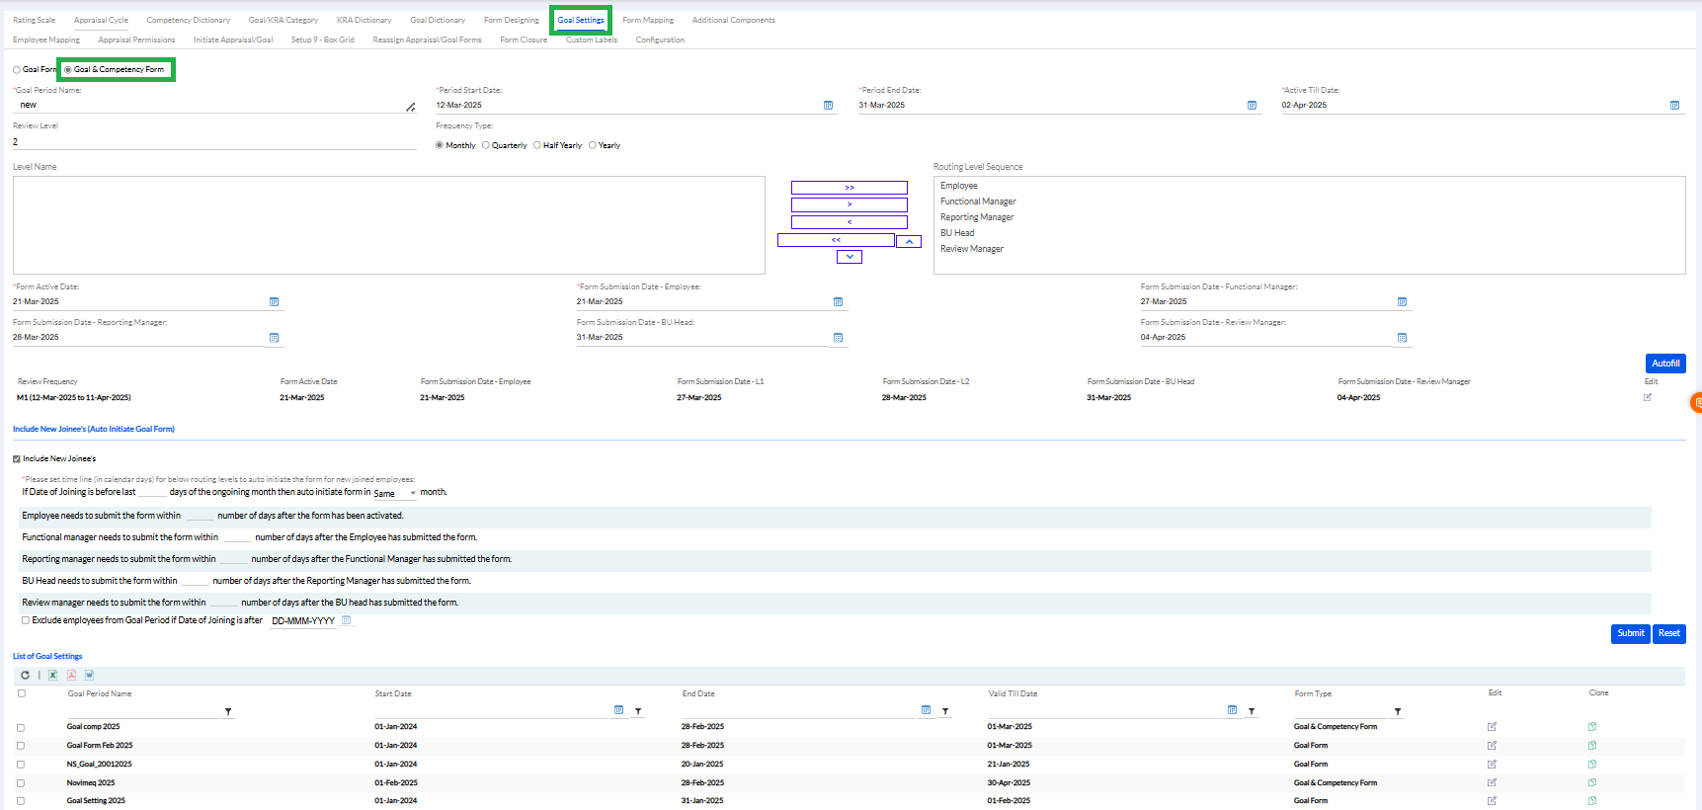The image size is (1702, 810).
Task: Export goal settings list to Word
Action: [x=89, y=676]
